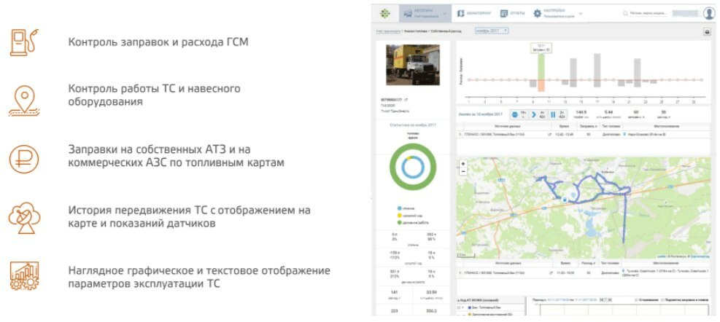Open the vehicle link icon beside number

click(406, 100)
